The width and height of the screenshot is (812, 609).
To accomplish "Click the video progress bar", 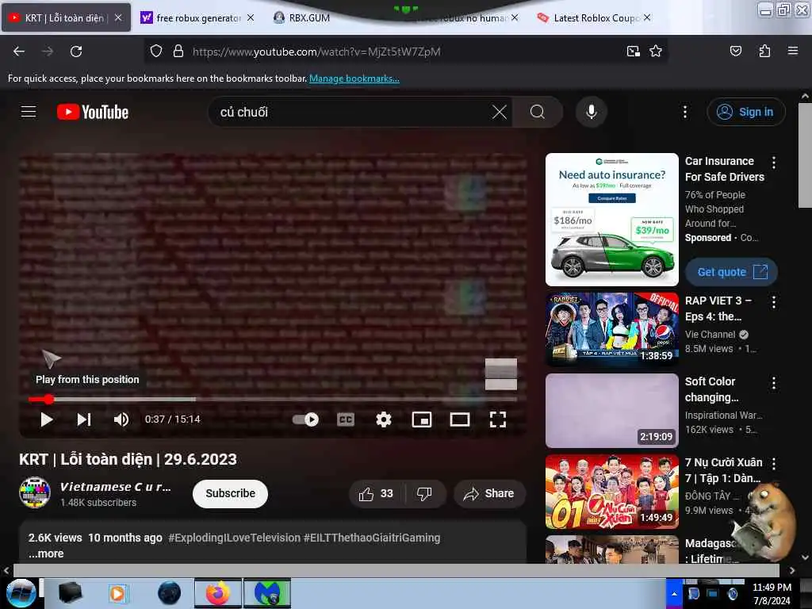I will tap(273, 400).
